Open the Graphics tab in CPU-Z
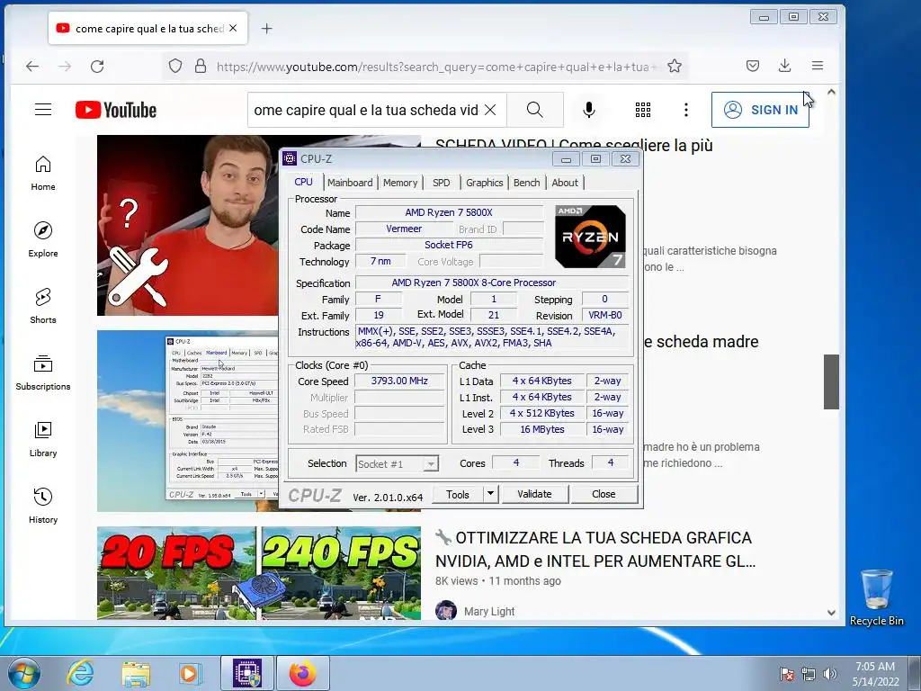 485,183
